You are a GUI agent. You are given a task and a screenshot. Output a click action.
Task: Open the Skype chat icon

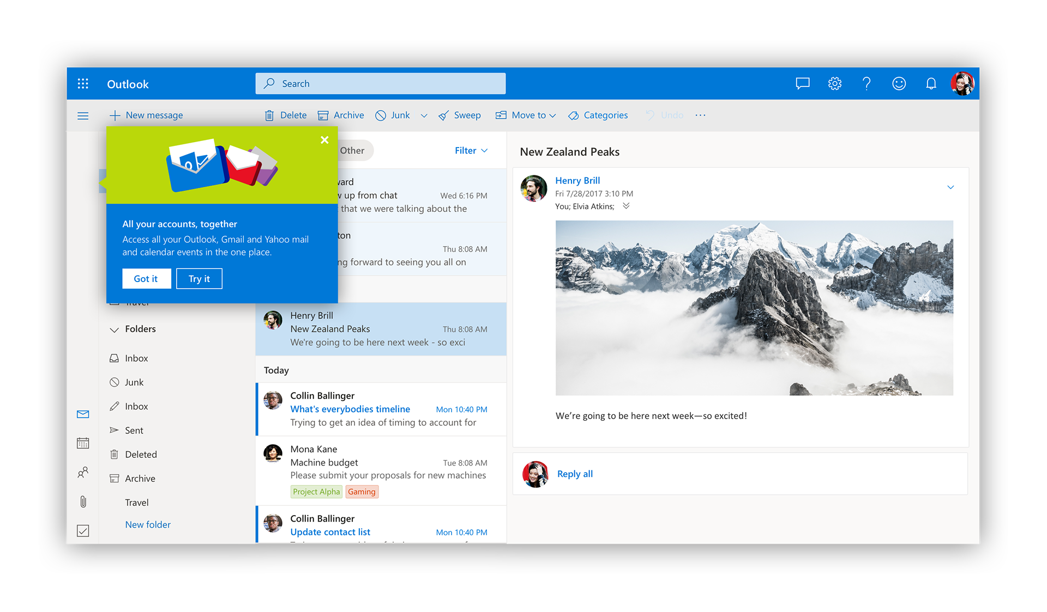pyautogui.click(x=802, y=84)
